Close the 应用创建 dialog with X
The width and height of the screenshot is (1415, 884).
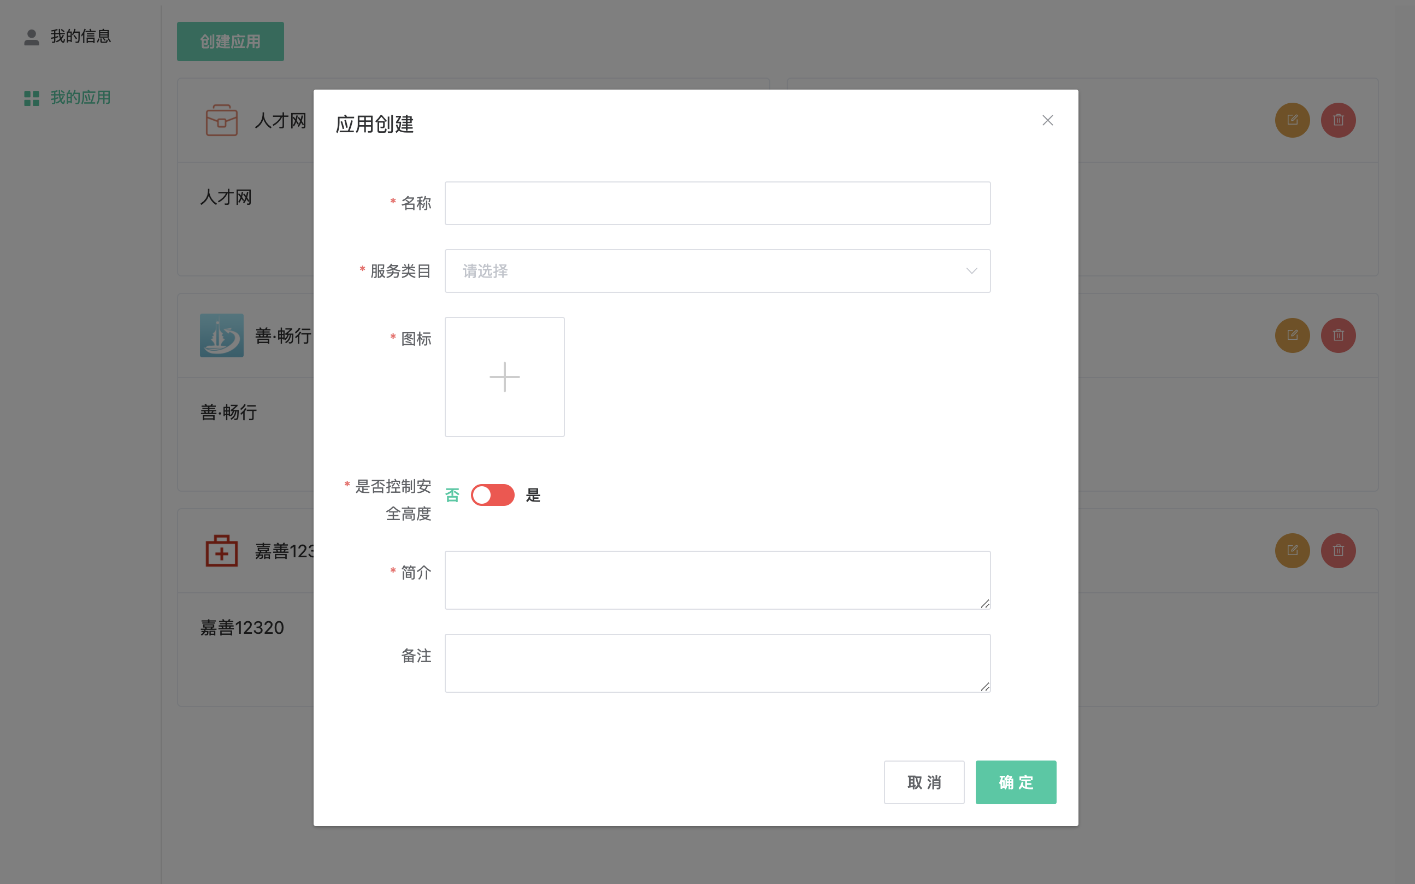[1047, 120]
